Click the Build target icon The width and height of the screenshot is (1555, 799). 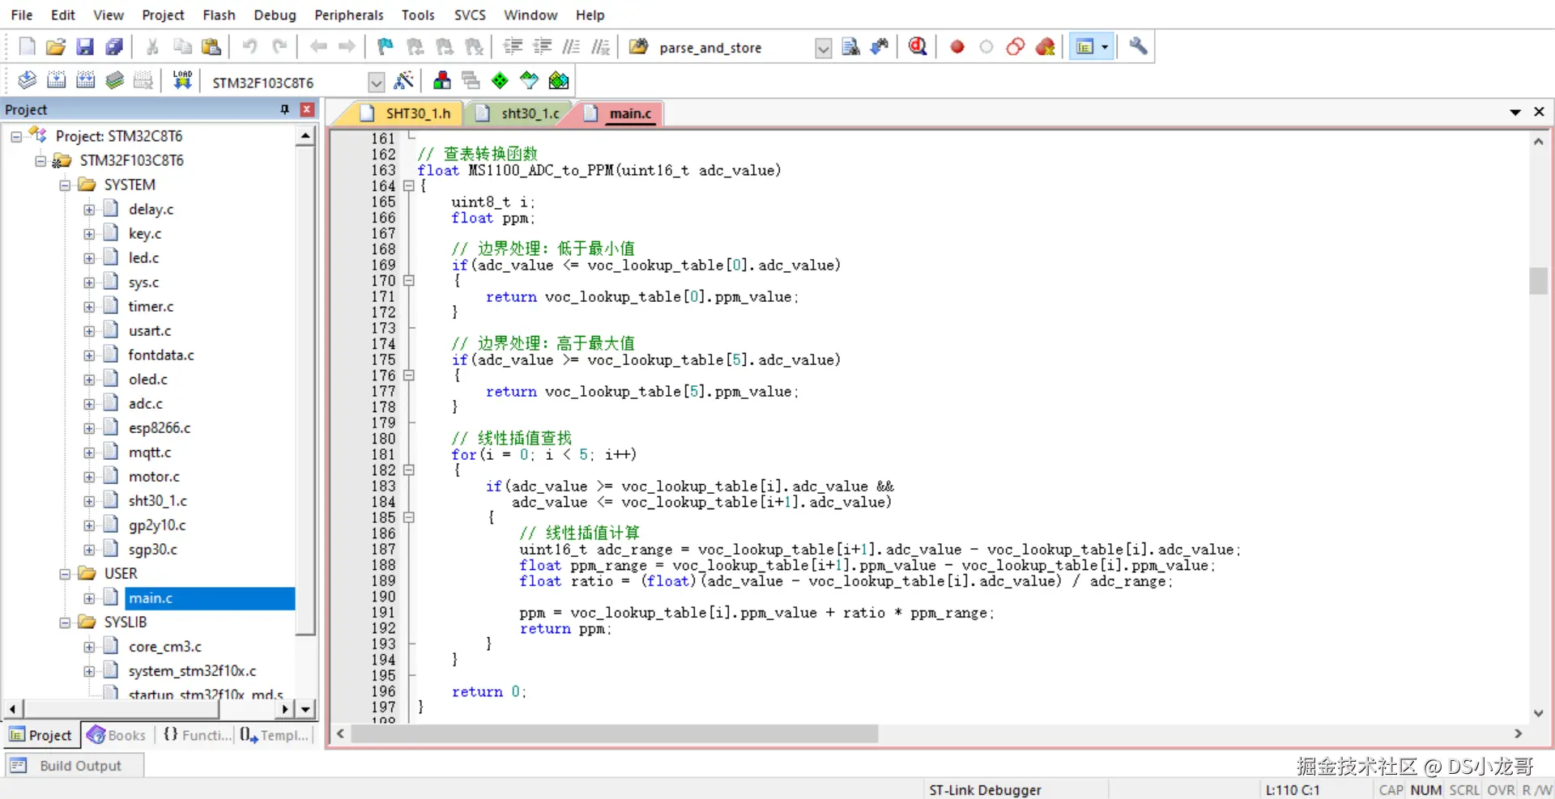[x=56, y=80]
